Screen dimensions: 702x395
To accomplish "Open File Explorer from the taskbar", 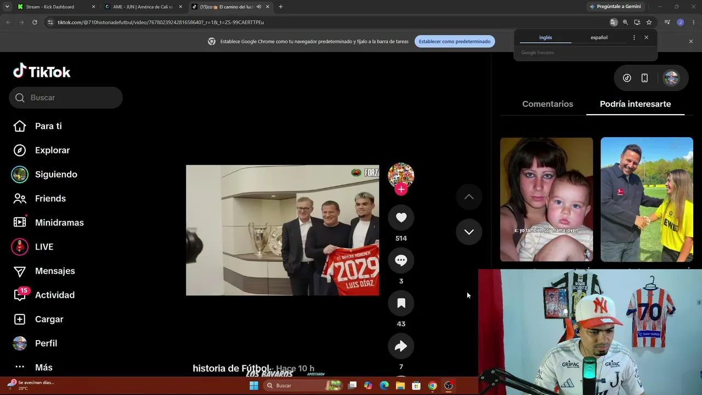I will pyautogui.click(x=400, y=386).
